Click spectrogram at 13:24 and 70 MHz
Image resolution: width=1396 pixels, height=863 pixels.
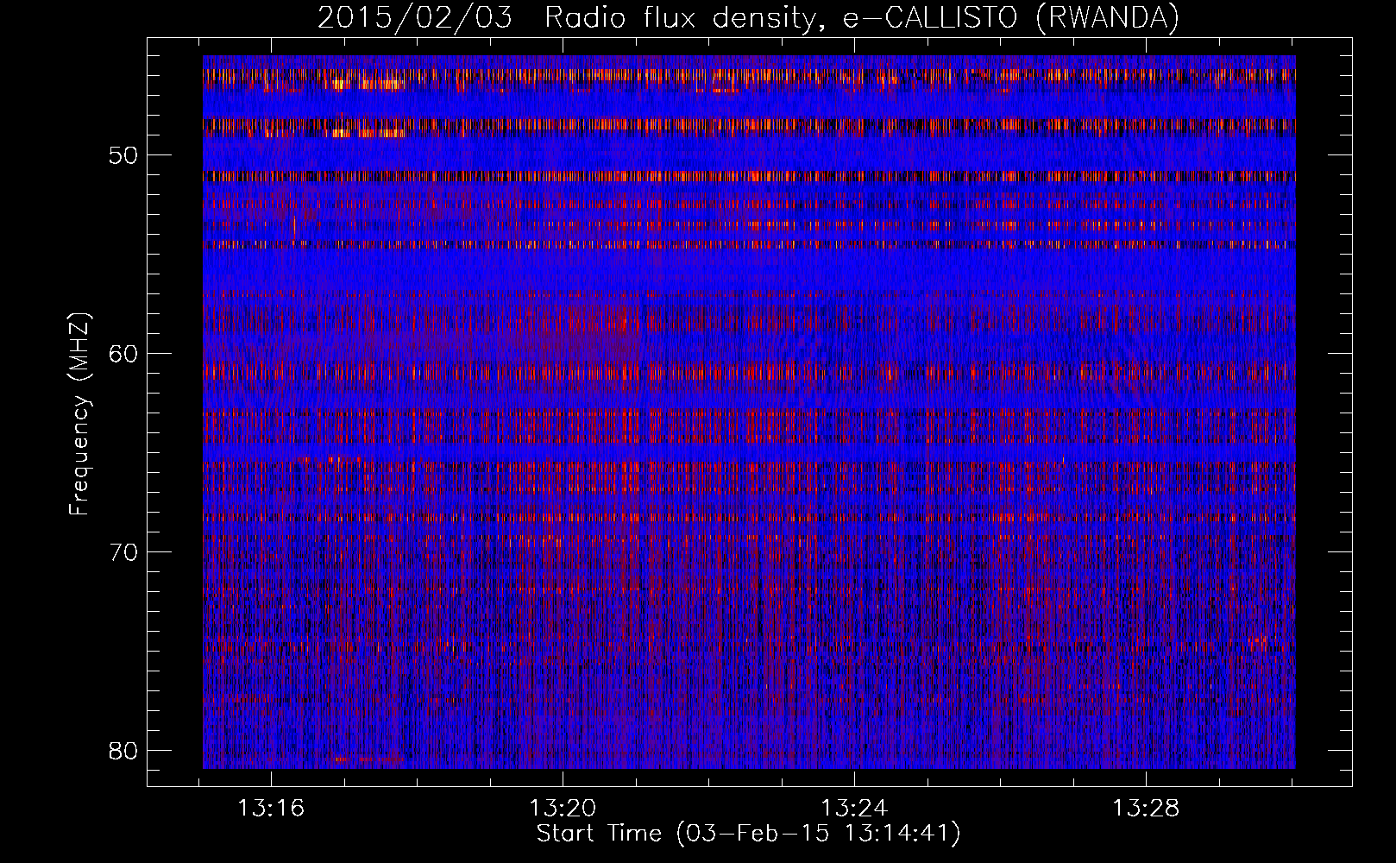click(854, 551)
